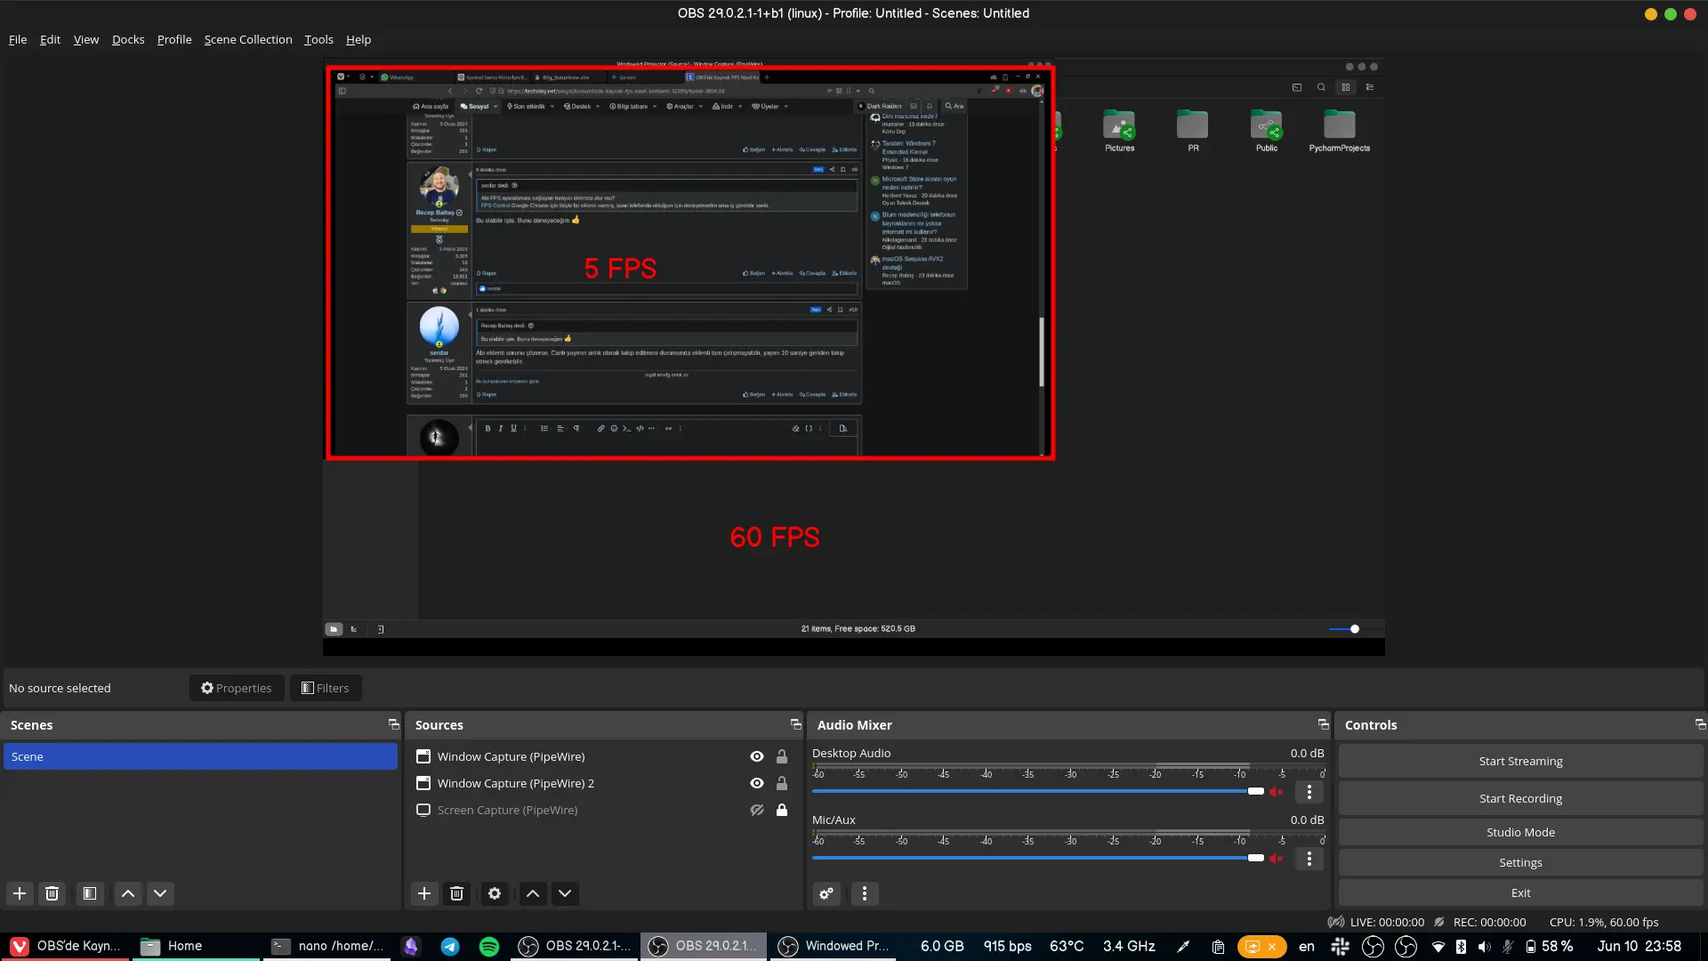Select Window Capture (PipeWire) 2 source row
Viewport: 1708px width, 961px height.
click(604, 783)
